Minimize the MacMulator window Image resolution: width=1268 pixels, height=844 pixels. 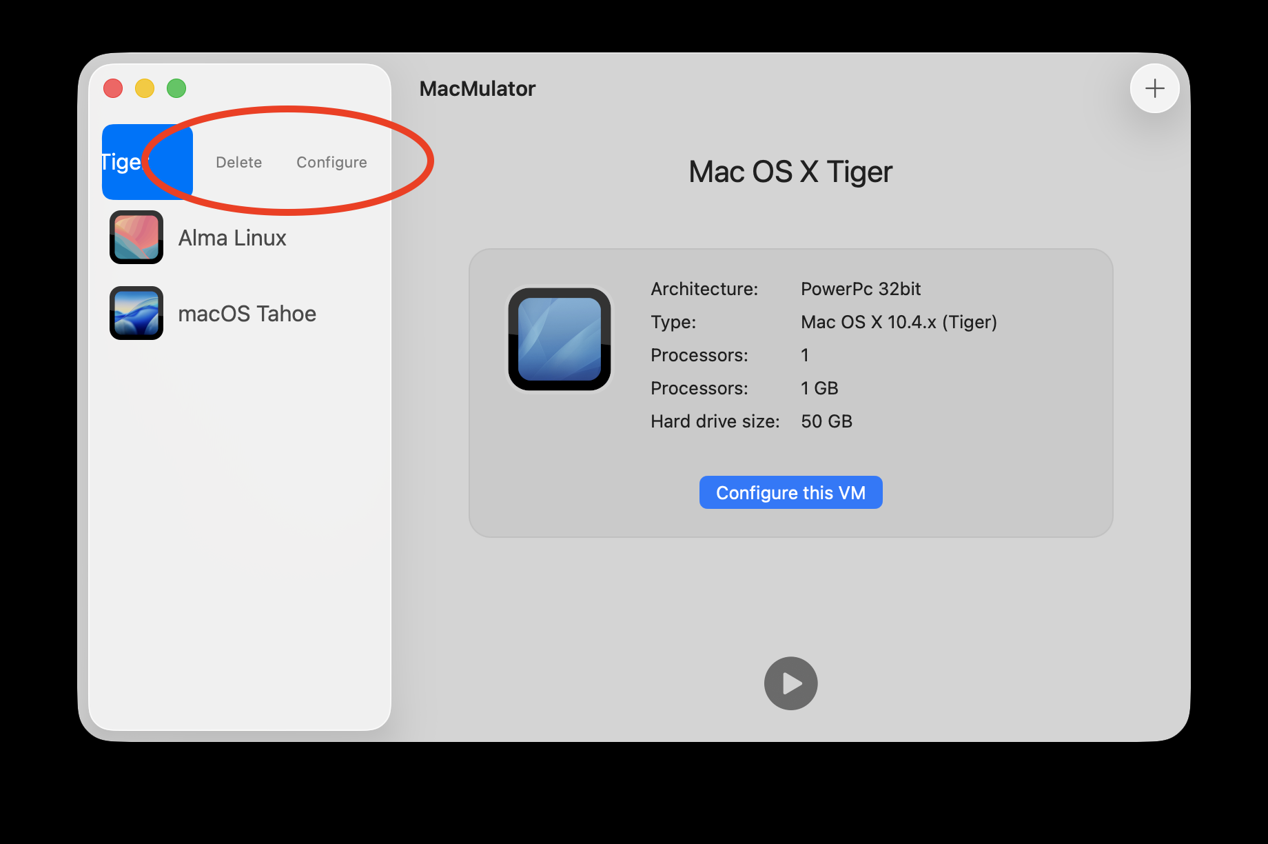coord(145,88)
